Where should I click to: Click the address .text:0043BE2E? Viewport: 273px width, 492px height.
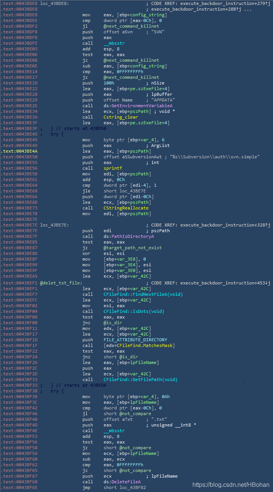point(19,106)
